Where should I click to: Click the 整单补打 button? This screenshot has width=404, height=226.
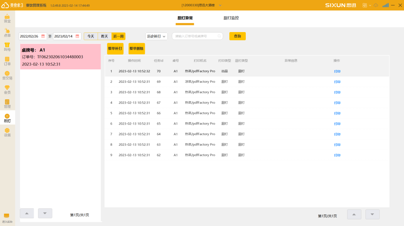tap(115, 48)
